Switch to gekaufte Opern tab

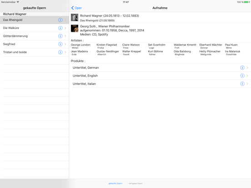115,183
